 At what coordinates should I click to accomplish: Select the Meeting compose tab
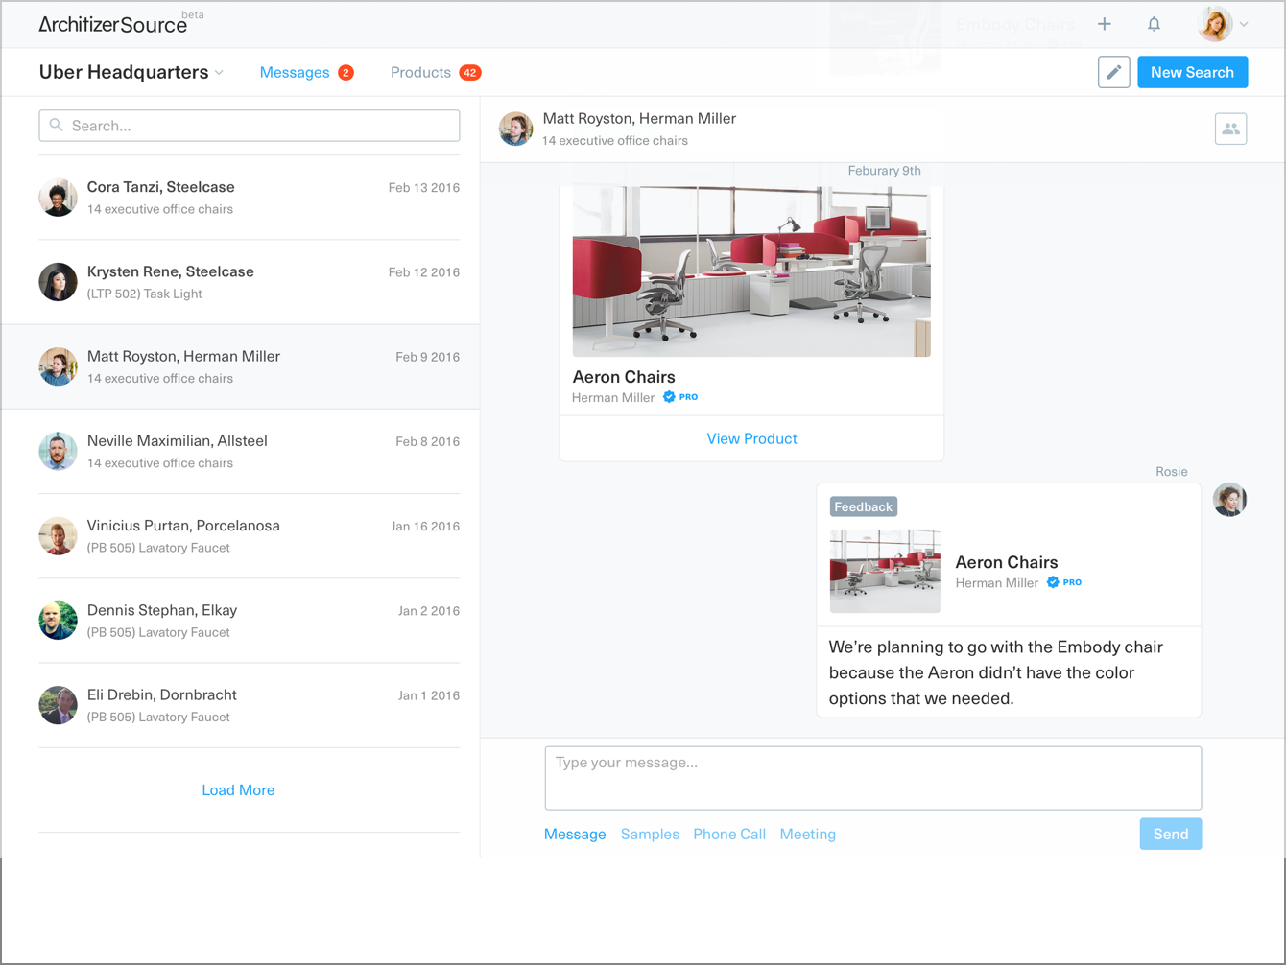click(x=808, y=835)
